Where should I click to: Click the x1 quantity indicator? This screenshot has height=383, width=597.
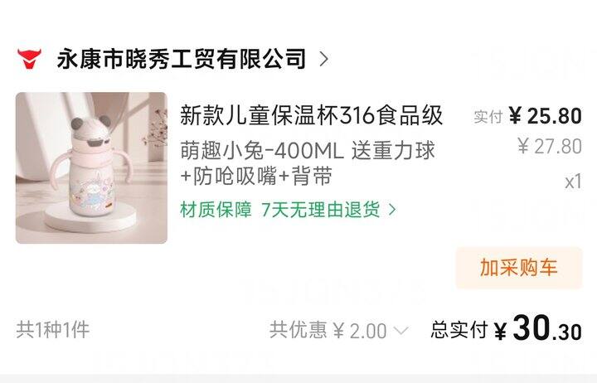point(574,182)
